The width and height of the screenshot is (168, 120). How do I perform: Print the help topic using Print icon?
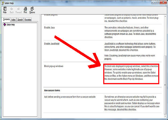pyautogui.click(x=25, y=10)
